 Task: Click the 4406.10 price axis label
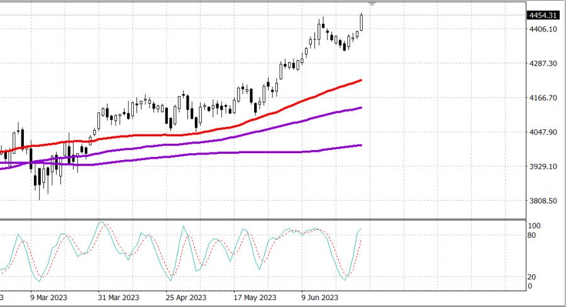click(543, 29)
